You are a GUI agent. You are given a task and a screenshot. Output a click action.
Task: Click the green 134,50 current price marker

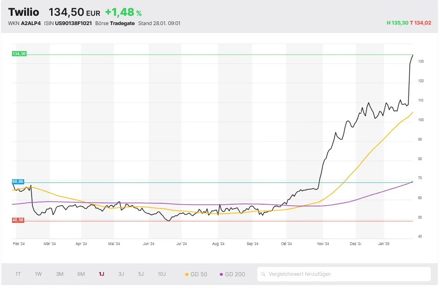point(20,54)
